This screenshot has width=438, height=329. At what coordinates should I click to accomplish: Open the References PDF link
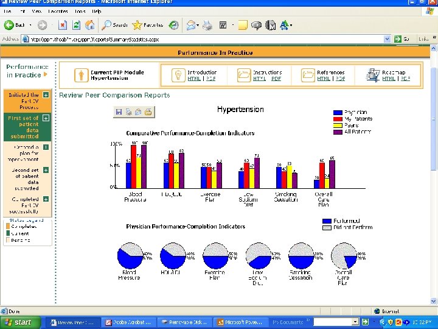click(340, 79)
